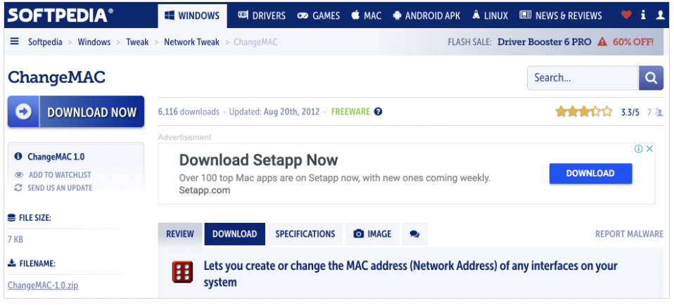Image resolution: width=674 pixels, height=305 pixels.
Task: Click the arrow icon on Download Now
Action: [24, 112]
